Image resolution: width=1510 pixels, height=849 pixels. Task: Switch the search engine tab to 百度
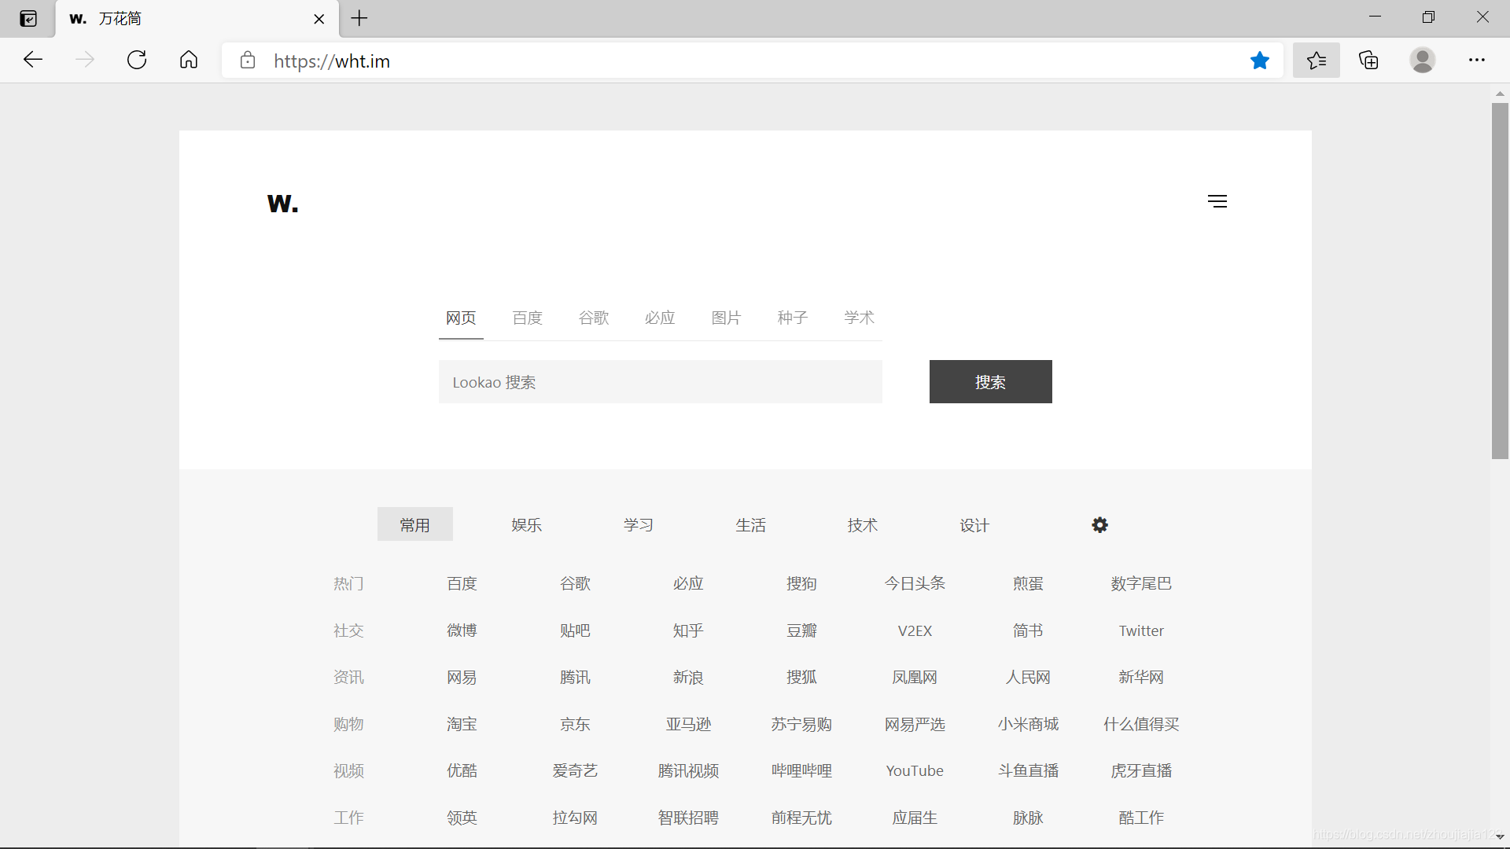tap(527, 318)
